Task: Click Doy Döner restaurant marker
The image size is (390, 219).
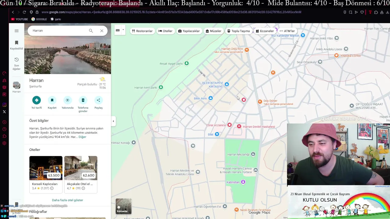Action: 260,102
